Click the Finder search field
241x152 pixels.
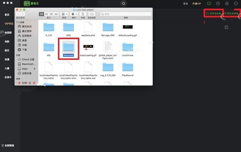coord(126,14)
